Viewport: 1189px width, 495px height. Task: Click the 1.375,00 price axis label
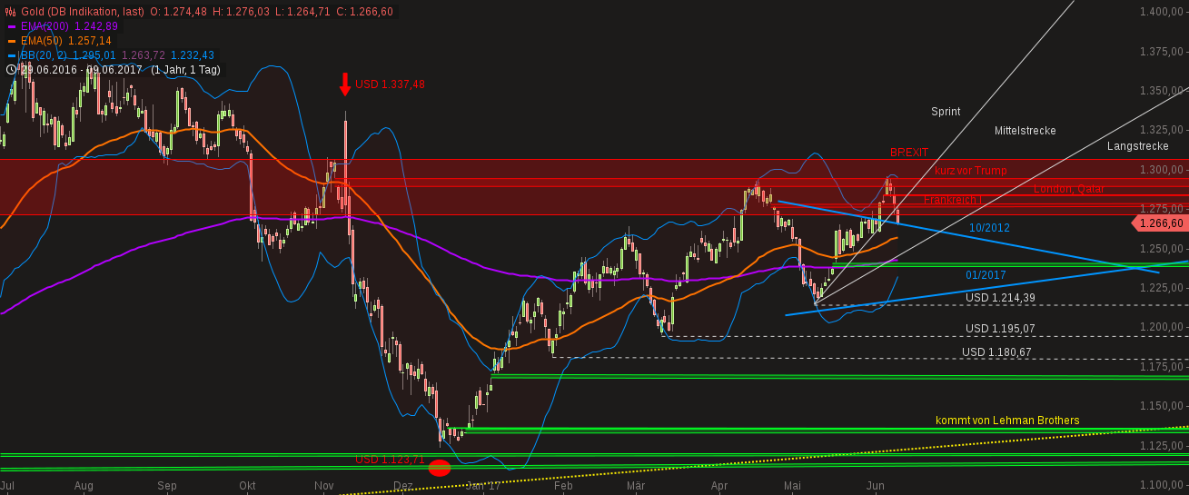pyautogui.click(x=1164, y=52)
